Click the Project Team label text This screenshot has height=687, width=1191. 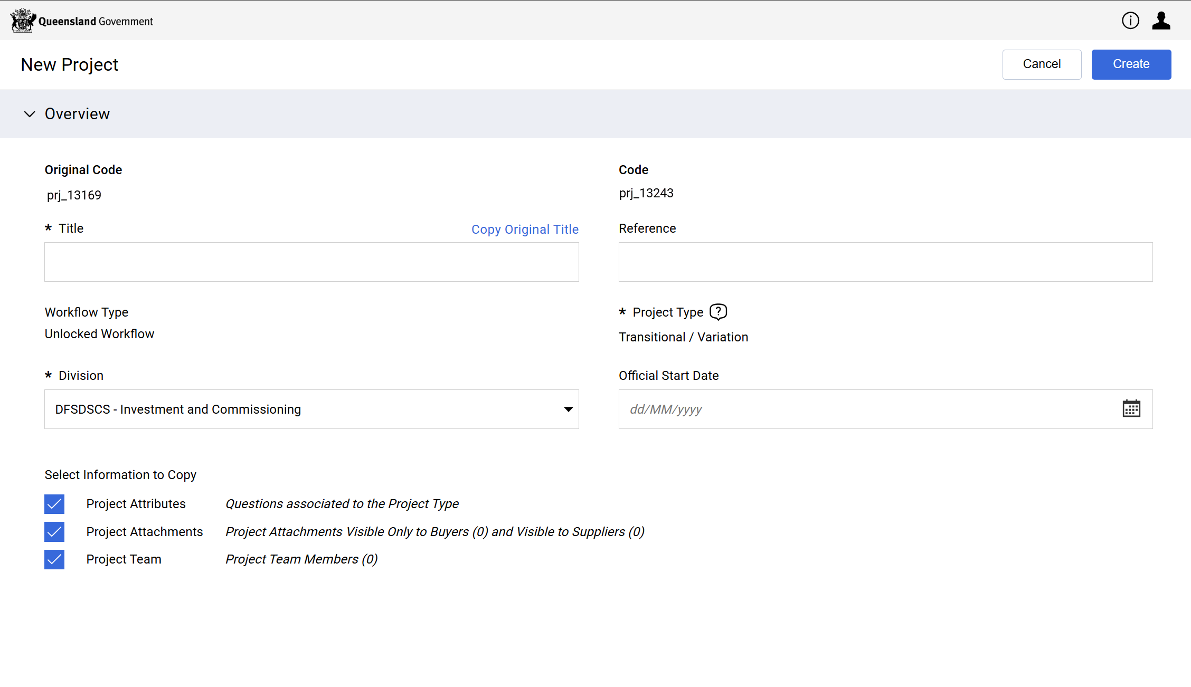point(124,559)
